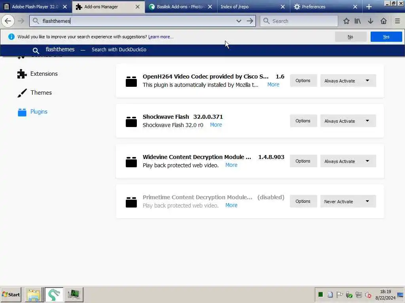Click the Search box in the toolbar
This screenshot has width=405, height=303.
click(x=299, y=21)
